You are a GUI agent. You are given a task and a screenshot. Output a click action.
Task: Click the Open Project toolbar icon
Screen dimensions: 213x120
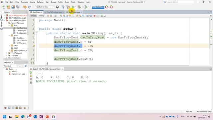click(x=13, y=7)
